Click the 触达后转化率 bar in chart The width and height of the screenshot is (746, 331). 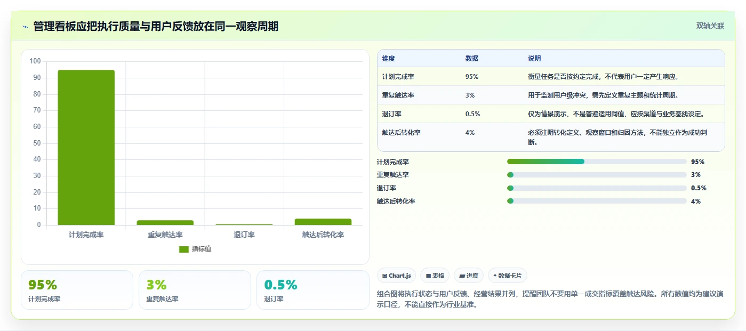323,222
